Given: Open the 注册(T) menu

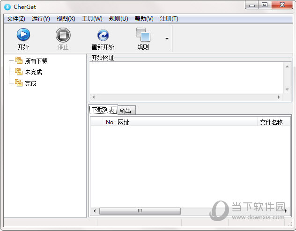Looking at the screenshot, I should 169,19.
